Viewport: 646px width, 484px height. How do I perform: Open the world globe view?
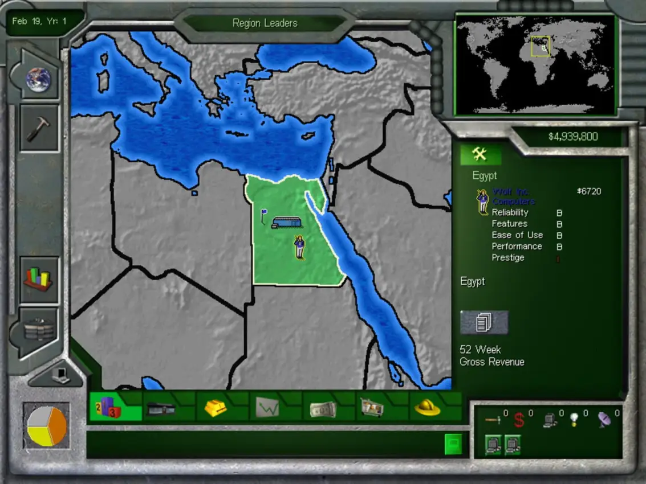click(x=38, y=79)
